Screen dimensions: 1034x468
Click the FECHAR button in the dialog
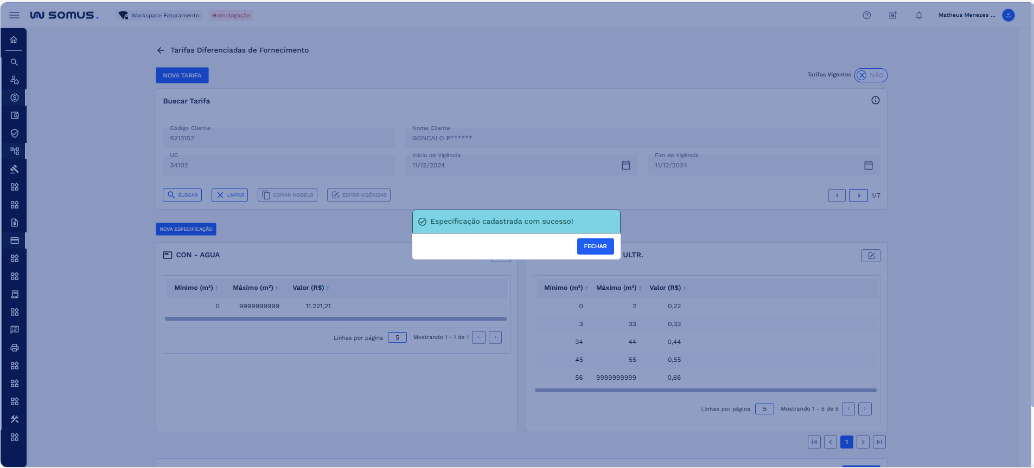595,246
